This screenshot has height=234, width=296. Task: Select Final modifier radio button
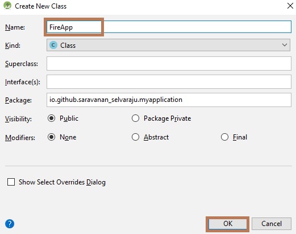(x=224, y=137)
